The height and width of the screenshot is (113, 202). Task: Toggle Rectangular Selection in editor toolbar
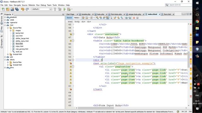point(111,18)
